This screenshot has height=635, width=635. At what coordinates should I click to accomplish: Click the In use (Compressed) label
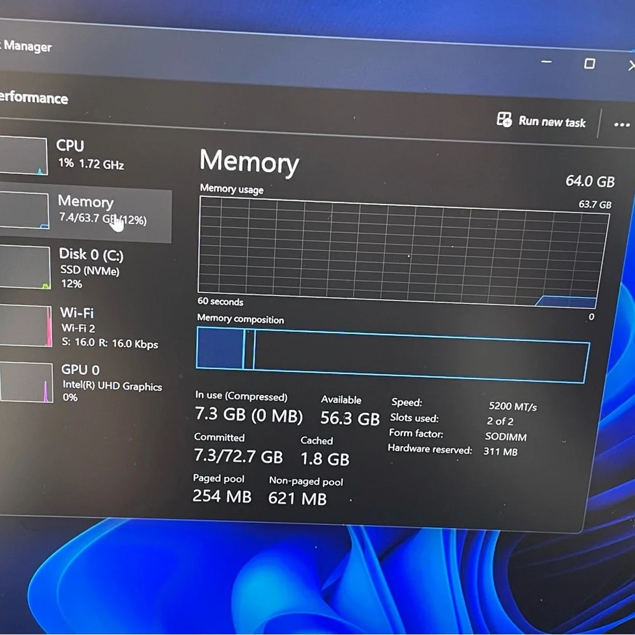(241, 396)
